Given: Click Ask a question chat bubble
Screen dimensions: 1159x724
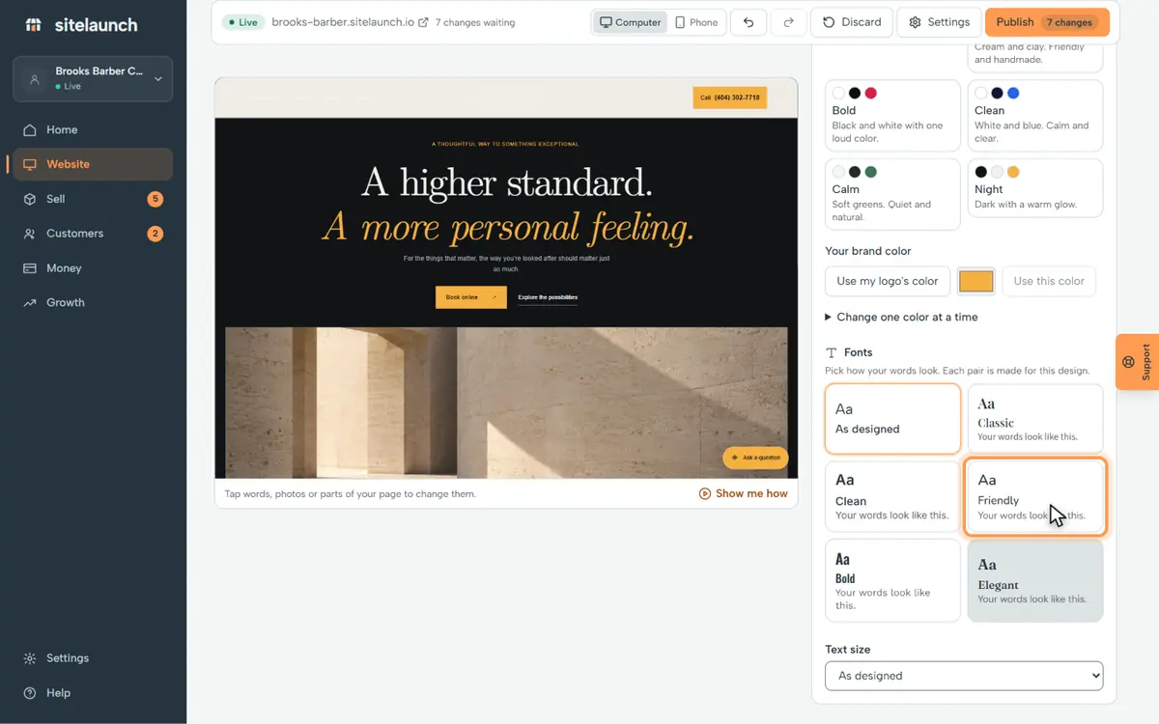Looking at the screenshot, I should pyautogui.click(x=755, y=458).
